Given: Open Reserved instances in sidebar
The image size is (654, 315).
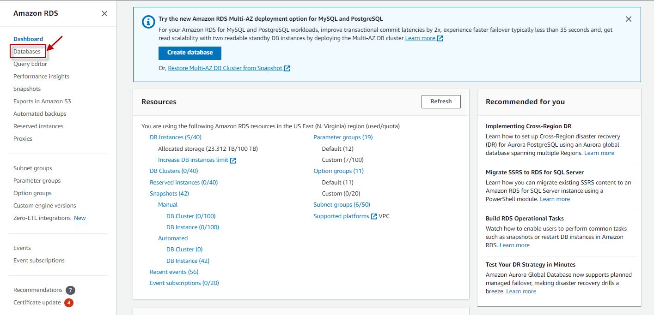Looking at the screenshot, I should pos(38,126).
